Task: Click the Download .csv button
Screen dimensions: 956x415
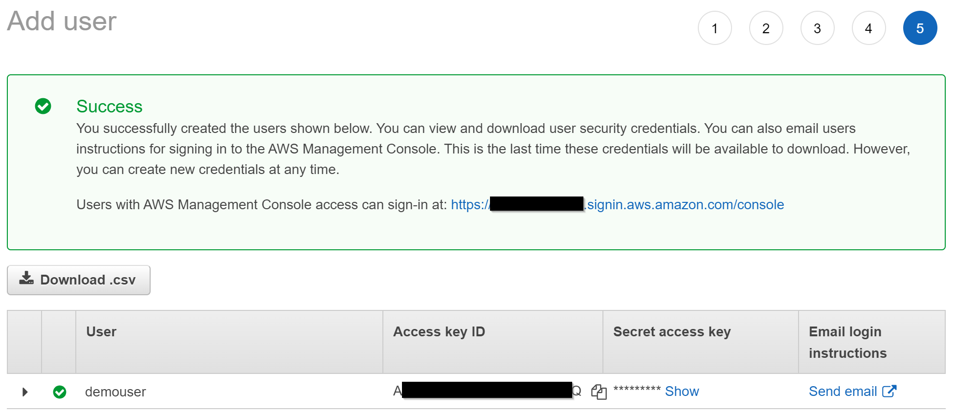Action: click(78, 279)
